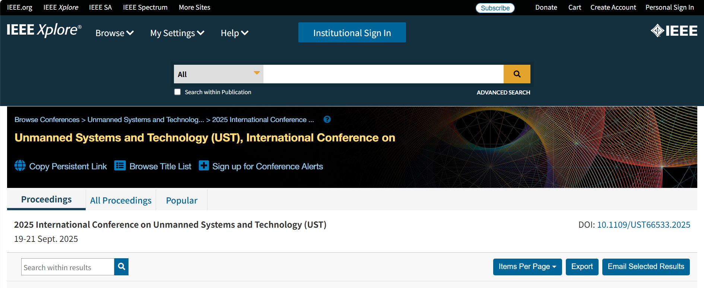Click the main search text field

(383, 74)
